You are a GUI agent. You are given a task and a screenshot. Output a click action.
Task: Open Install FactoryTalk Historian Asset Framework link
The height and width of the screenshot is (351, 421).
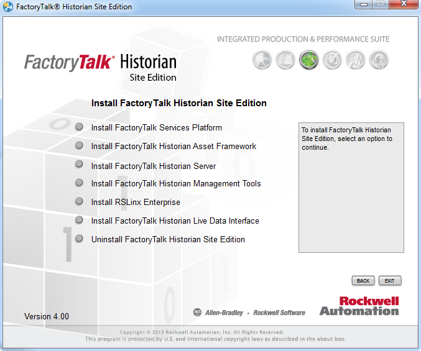173,147
